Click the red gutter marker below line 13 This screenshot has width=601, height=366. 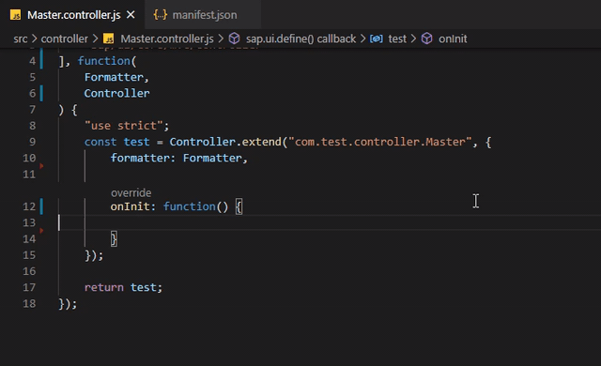point(41,231)
